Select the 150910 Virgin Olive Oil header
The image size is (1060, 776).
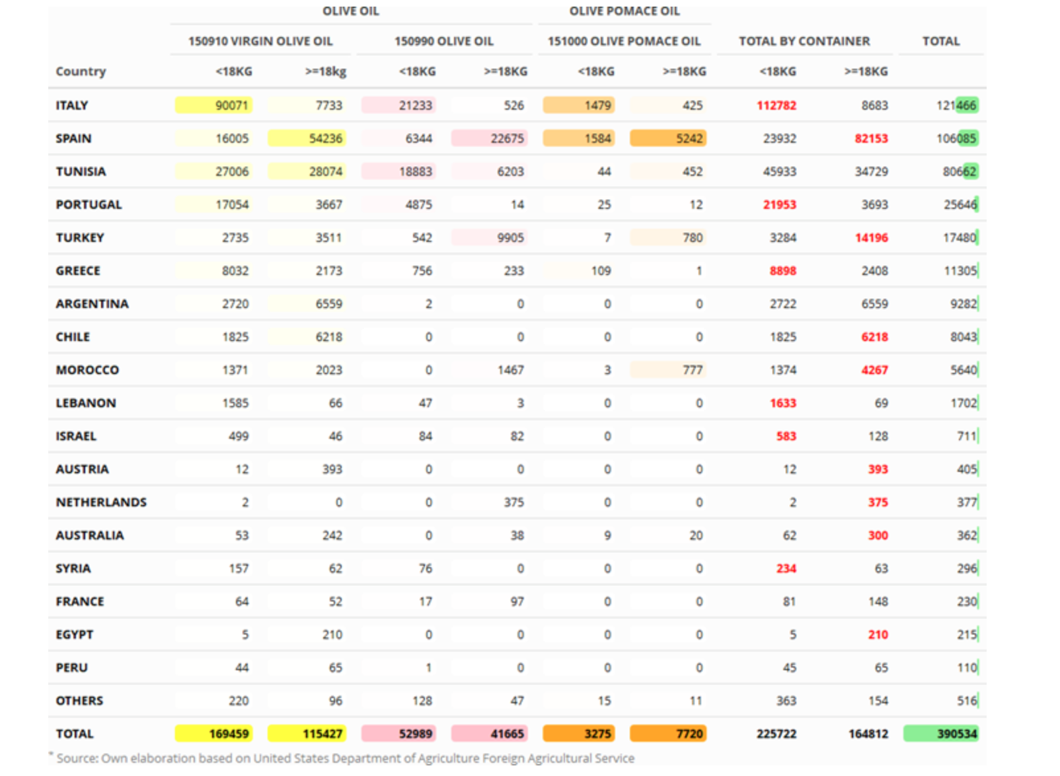(260, 41)
